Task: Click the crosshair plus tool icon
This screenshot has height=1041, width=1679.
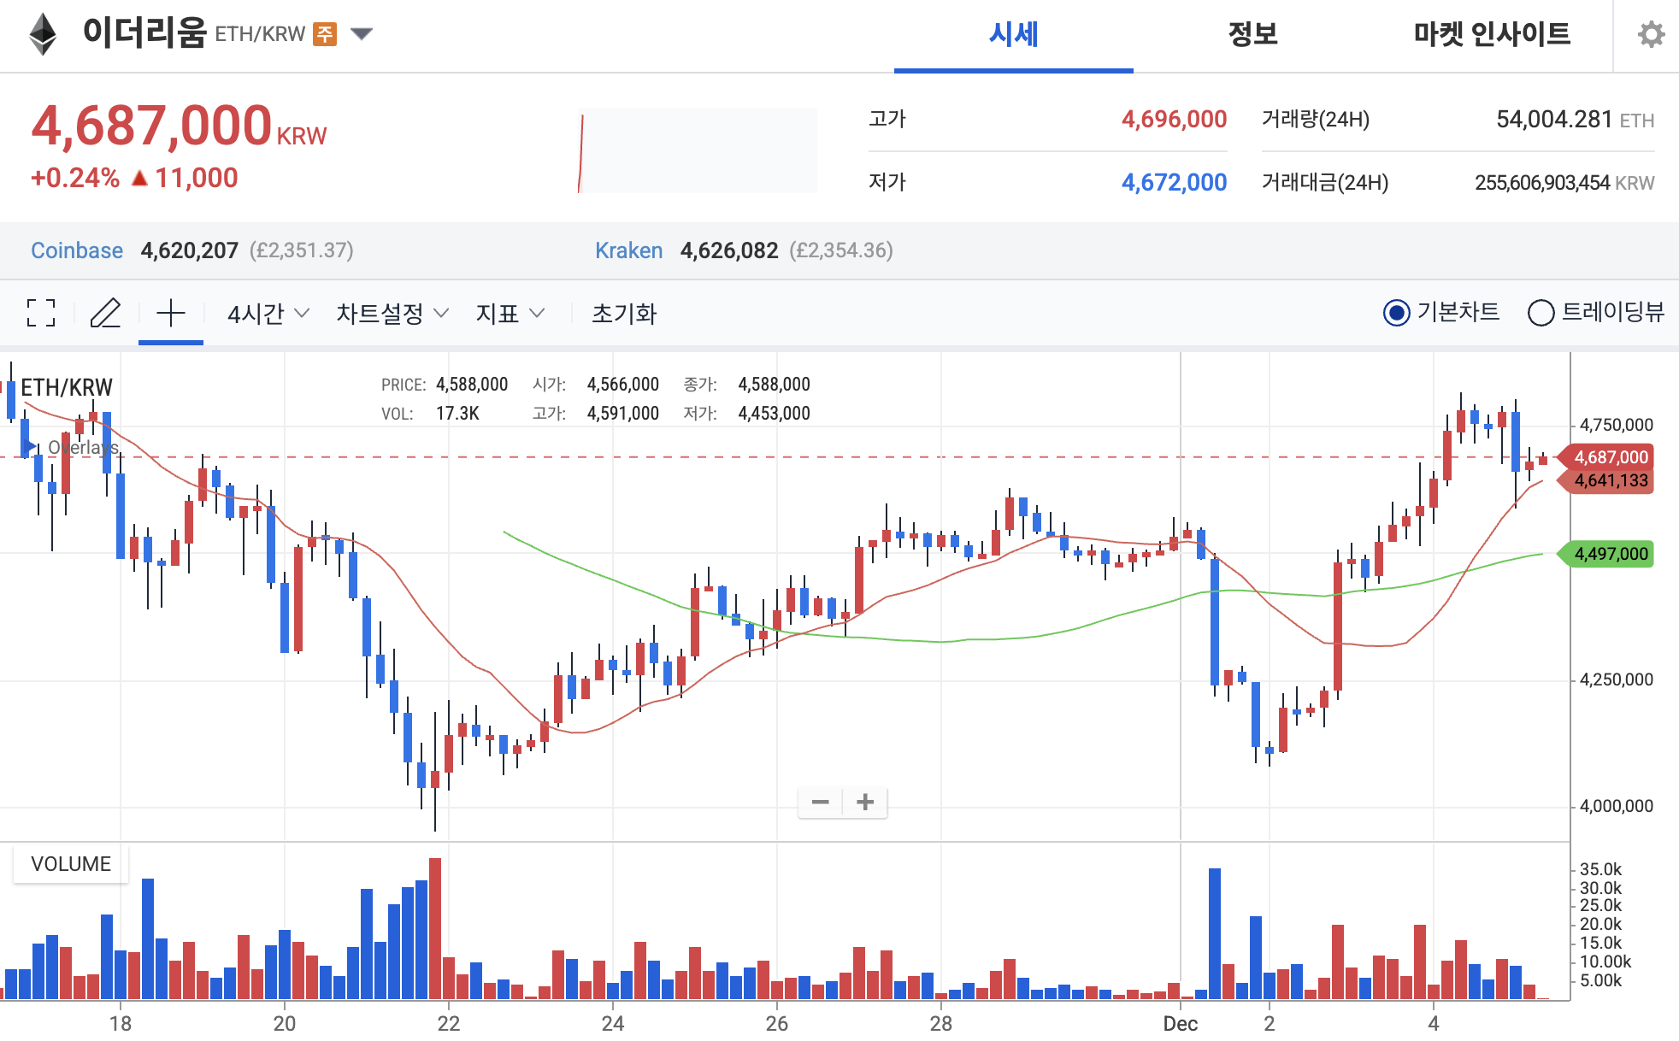Action: [170, 314]
